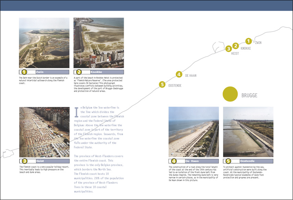Click the BRUGGE text label on map
293x200 pixels.
tap(249, 95)
